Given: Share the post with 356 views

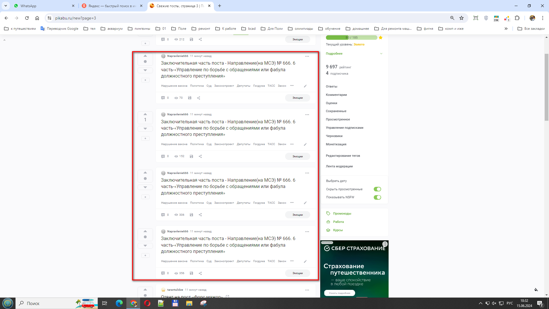Looking at the screenshot, I should coord(200,273).
